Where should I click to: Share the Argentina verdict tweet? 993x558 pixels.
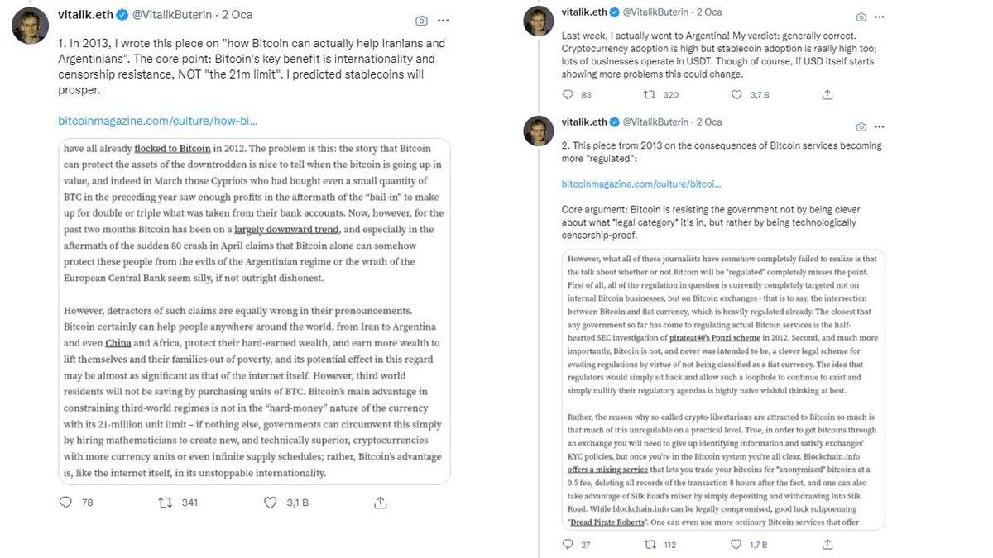(x=827, y=94)
